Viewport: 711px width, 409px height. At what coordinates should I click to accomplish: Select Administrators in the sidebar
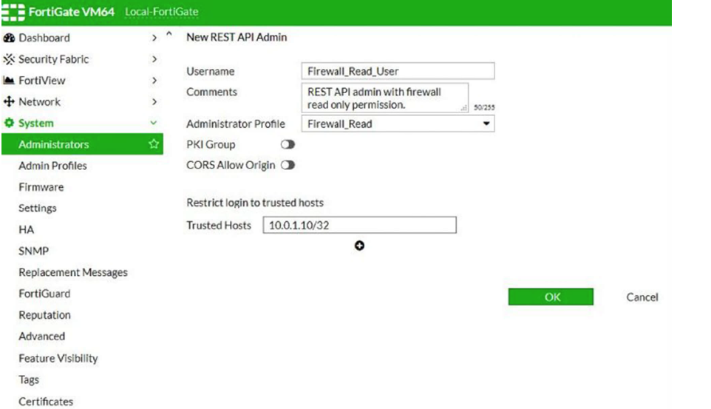click(82, 144)
